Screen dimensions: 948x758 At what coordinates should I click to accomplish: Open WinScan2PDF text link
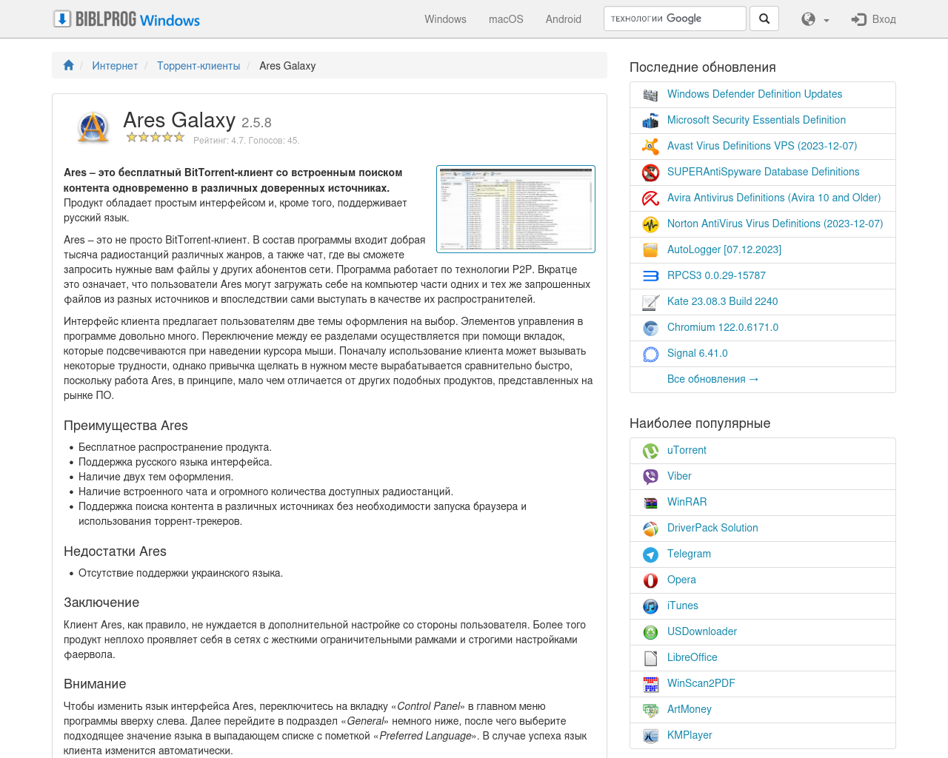coord(701,683)
